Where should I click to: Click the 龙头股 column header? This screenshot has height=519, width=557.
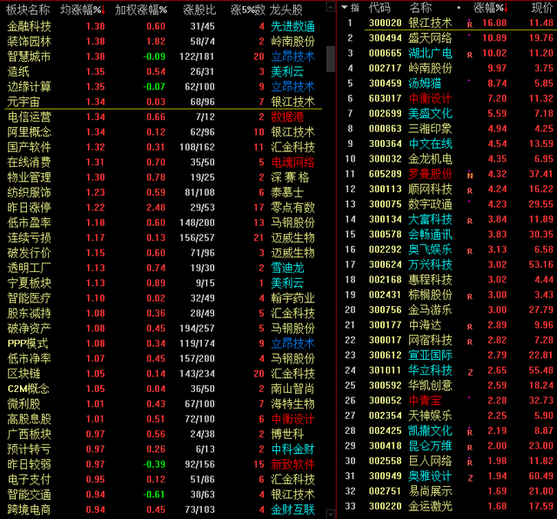(x=286, y=10)
